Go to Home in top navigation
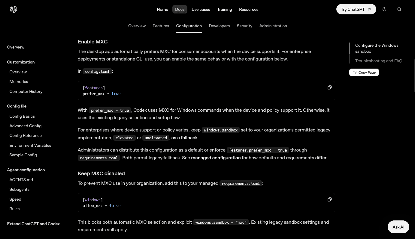Viewport: 415px width, 239px height. tap(162, 9)
